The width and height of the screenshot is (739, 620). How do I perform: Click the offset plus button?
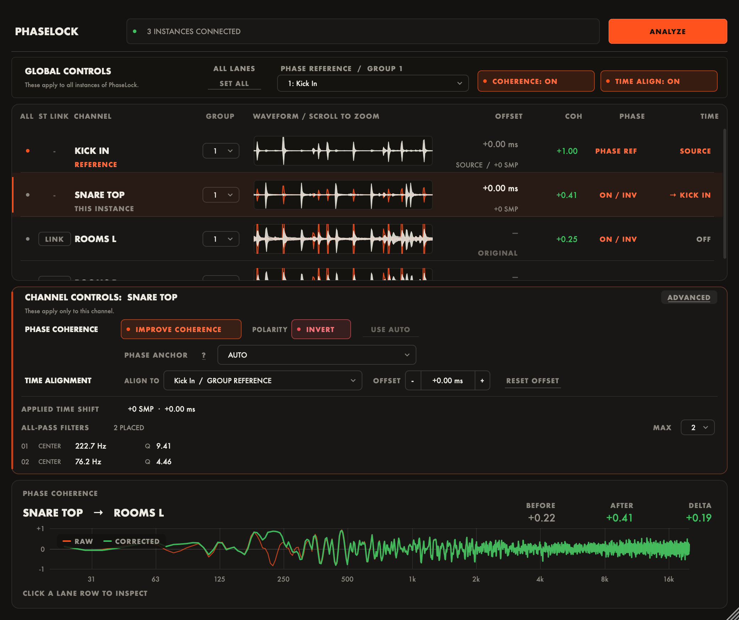(482, 380)
